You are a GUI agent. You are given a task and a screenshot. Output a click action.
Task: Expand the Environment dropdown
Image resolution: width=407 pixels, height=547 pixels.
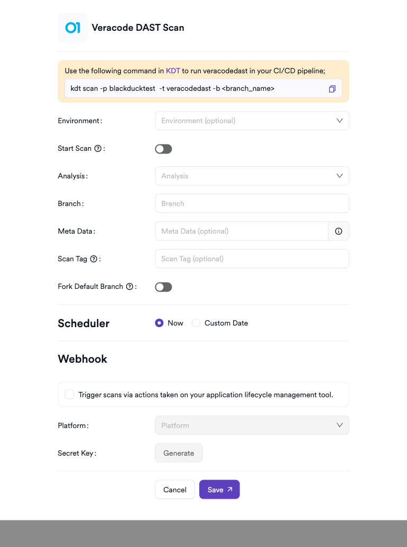(x=252, y=121)
